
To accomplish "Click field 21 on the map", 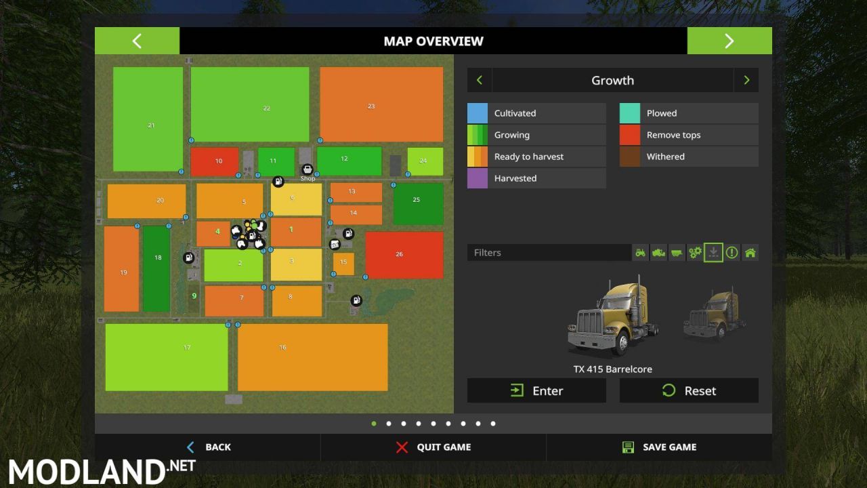I will 148,119.
